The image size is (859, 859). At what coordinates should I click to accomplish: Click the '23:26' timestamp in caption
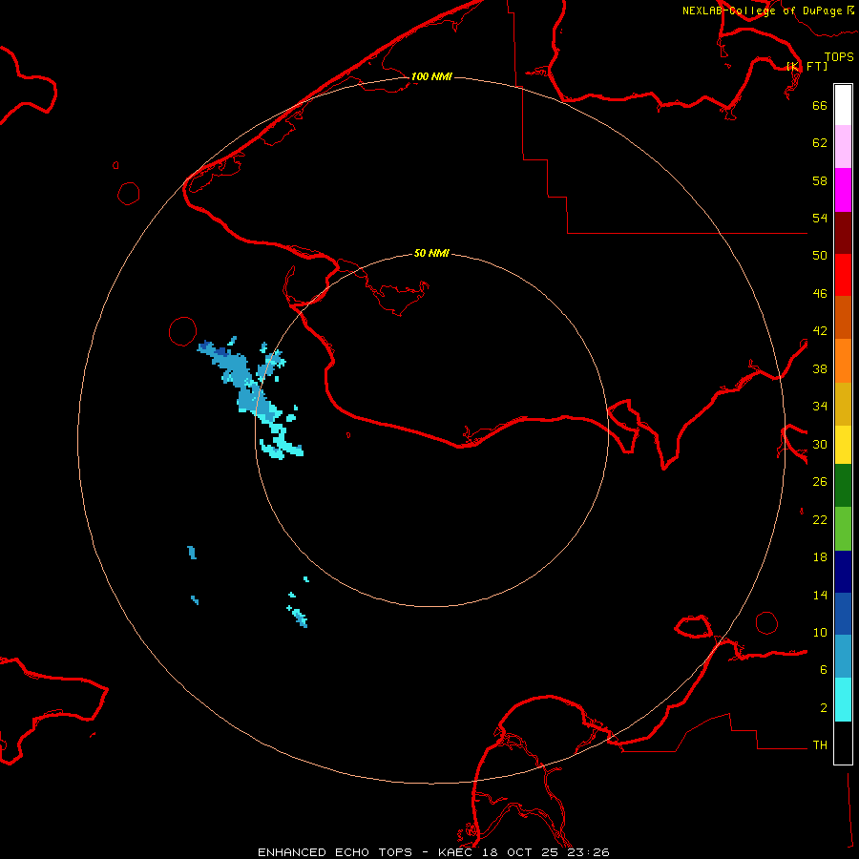(588, 852)
